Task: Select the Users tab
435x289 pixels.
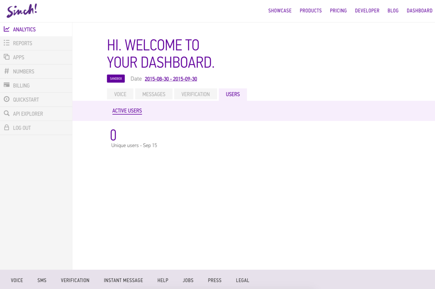Action: 233,94
